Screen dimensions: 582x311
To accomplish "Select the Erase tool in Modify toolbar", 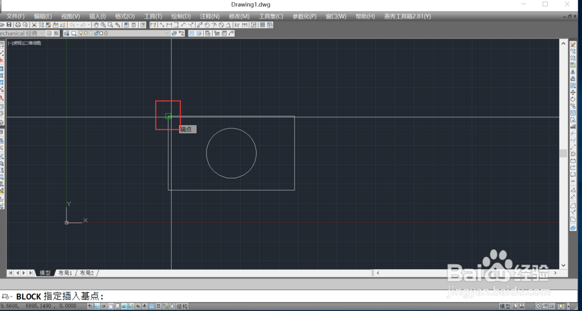I will (x=573, y=44).
